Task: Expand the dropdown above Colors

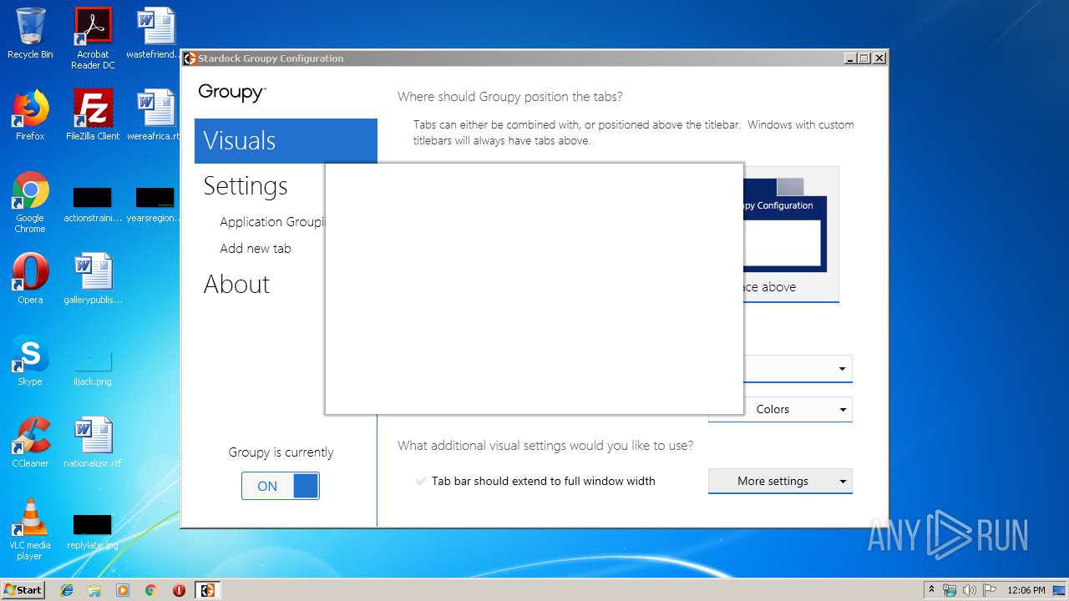Action: pos(798,368)
